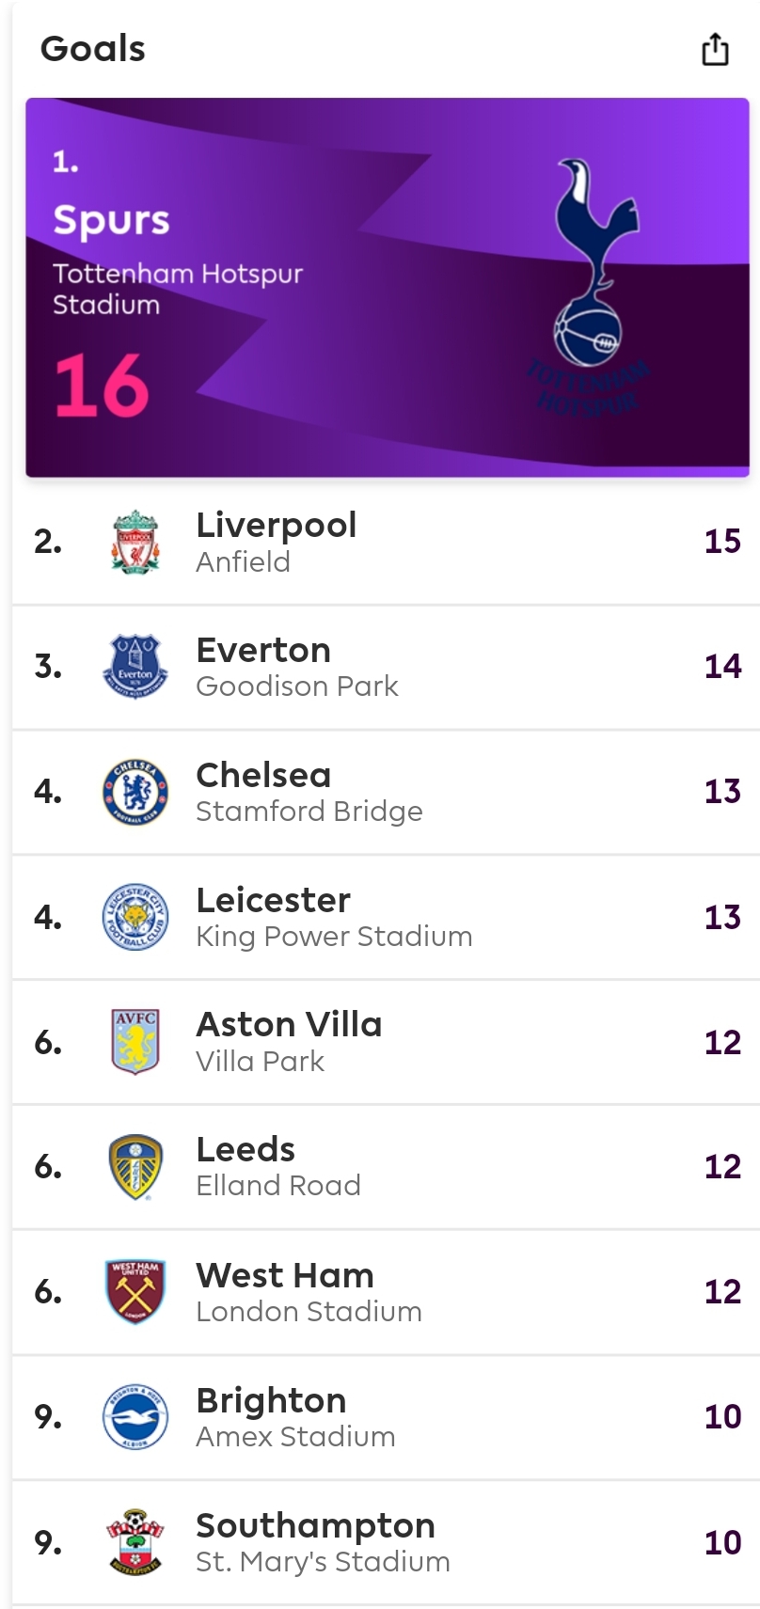Tap the Goals section heading
This screenshot has height=1609, width=760.
coord(93,49)
